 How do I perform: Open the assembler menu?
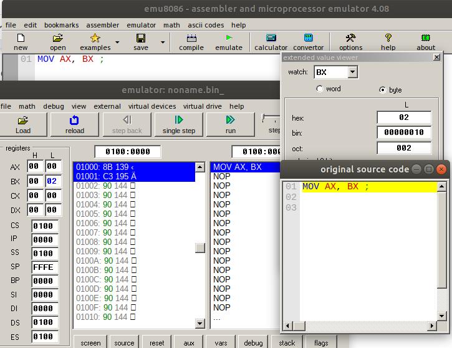coord(102,25)
